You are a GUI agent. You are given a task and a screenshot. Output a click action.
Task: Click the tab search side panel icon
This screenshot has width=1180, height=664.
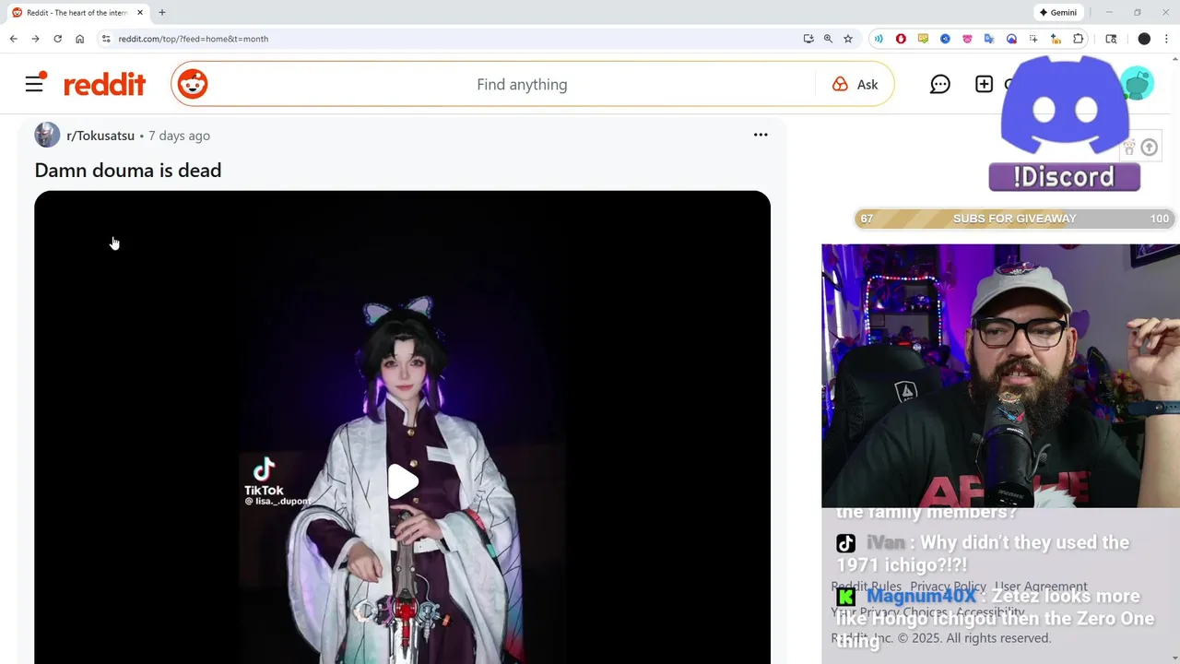point(1111,39)
